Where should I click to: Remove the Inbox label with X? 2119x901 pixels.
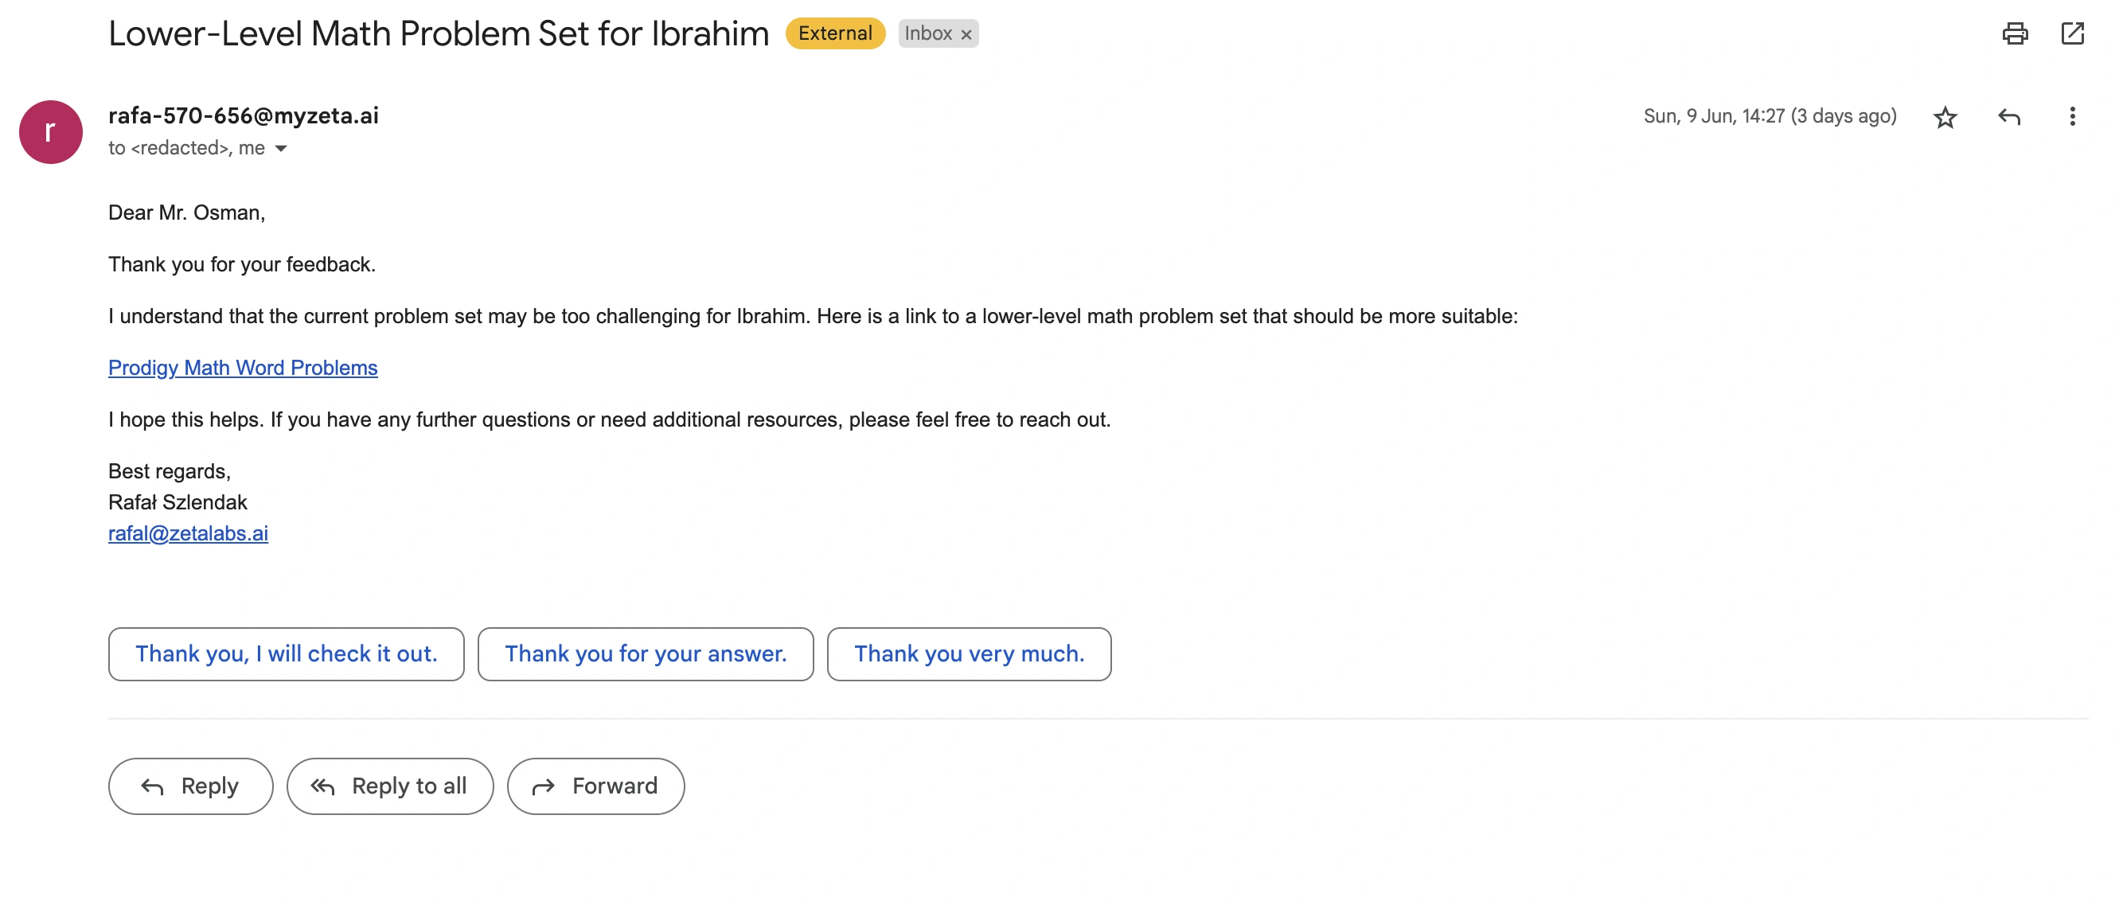[966, 34]
